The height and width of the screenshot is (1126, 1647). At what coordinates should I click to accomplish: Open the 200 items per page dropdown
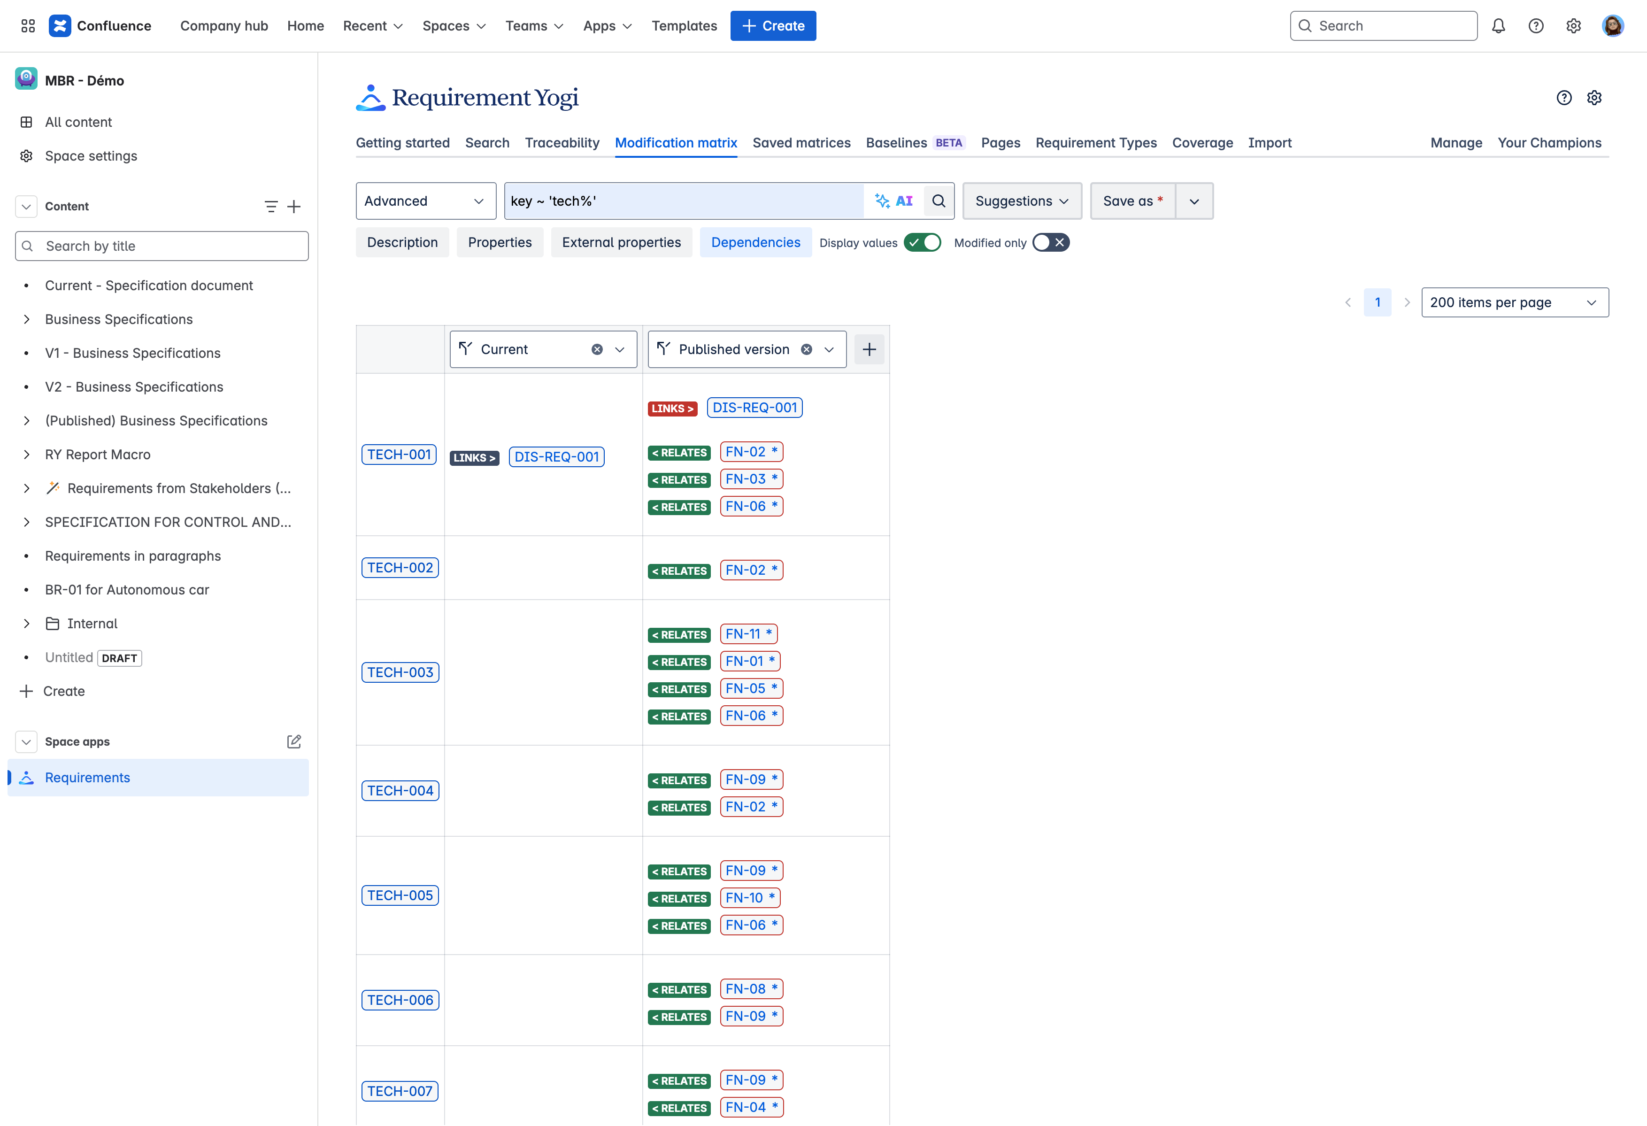(x=1515, y=302)
